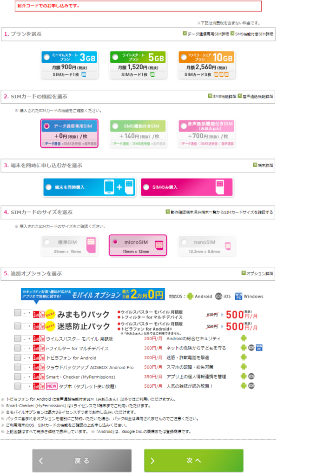Screen dimensions: 317x476
Task: Open quantity dropdown for クラウドバックアップ AOSBOX
Action: [x=26, y=367]
